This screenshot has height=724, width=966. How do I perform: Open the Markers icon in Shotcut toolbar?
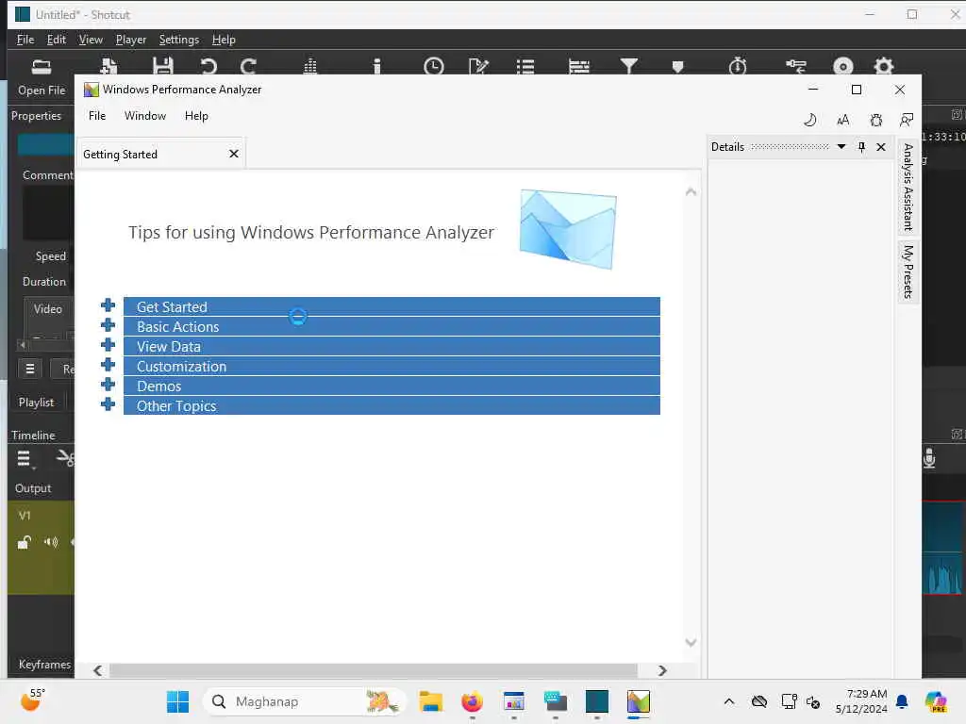tap(677, 67)
